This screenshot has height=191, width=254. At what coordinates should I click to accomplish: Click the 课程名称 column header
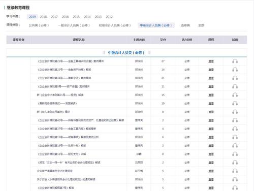[79, 40]
